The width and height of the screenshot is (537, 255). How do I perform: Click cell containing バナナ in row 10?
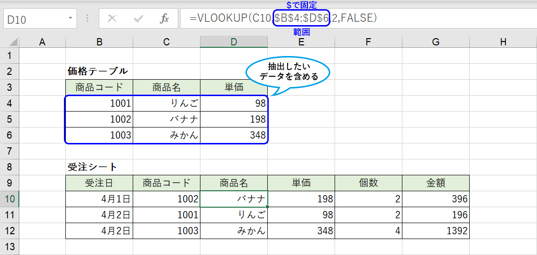click(234, 199)
